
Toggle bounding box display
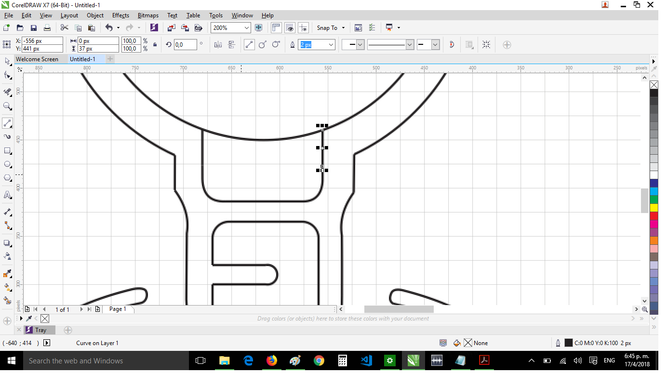click(487, 45)
